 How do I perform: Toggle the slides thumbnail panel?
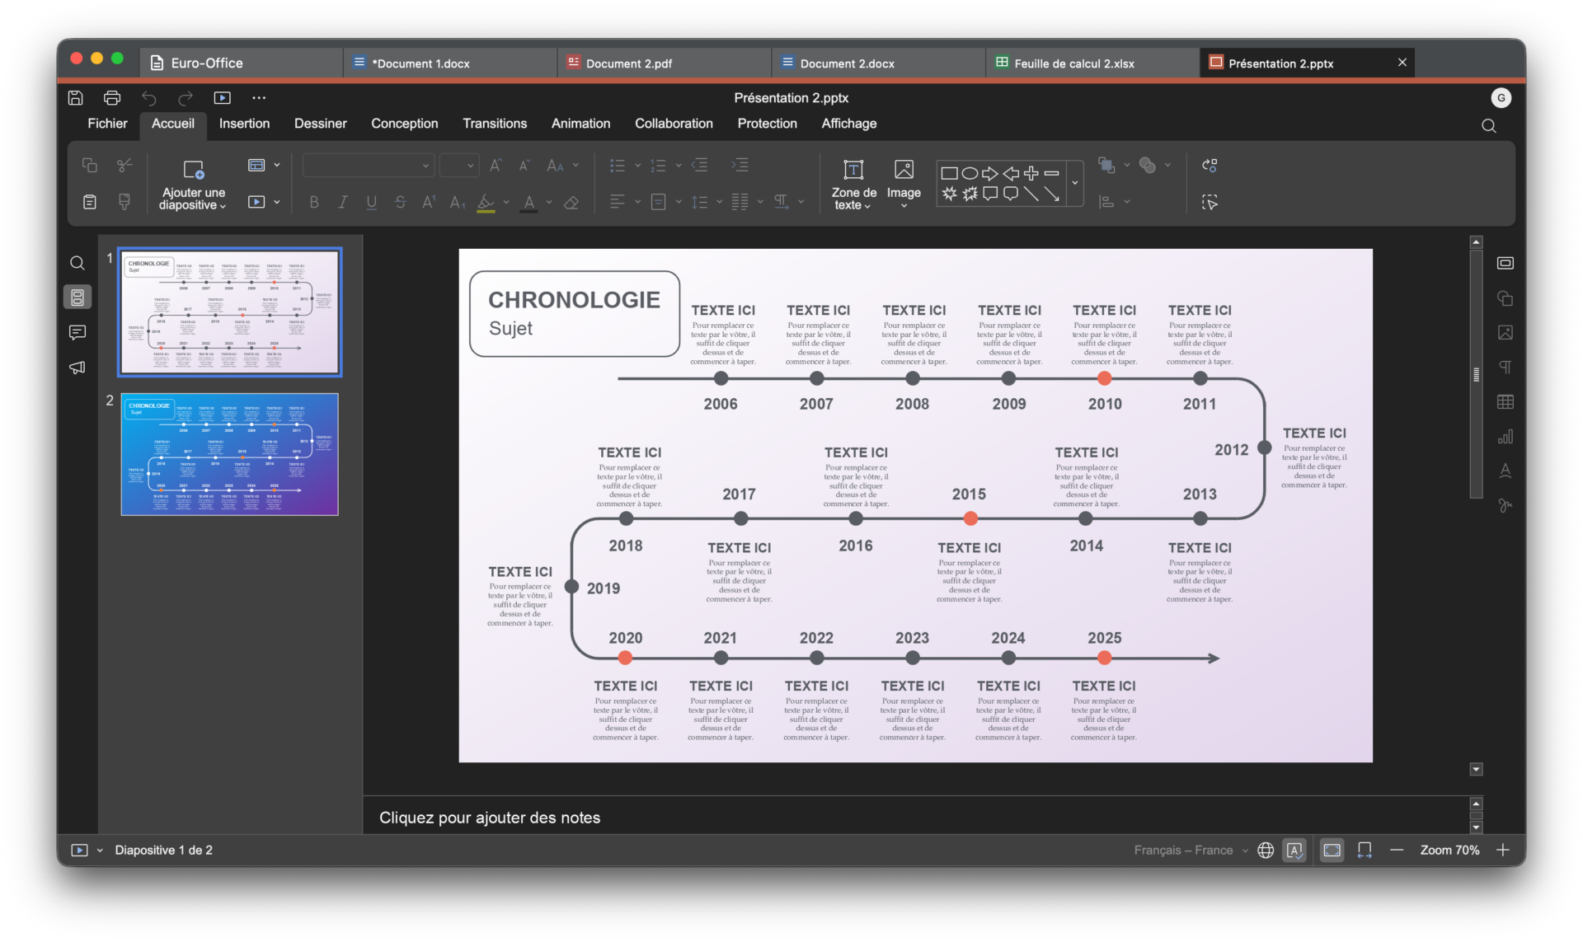[78, 298]
